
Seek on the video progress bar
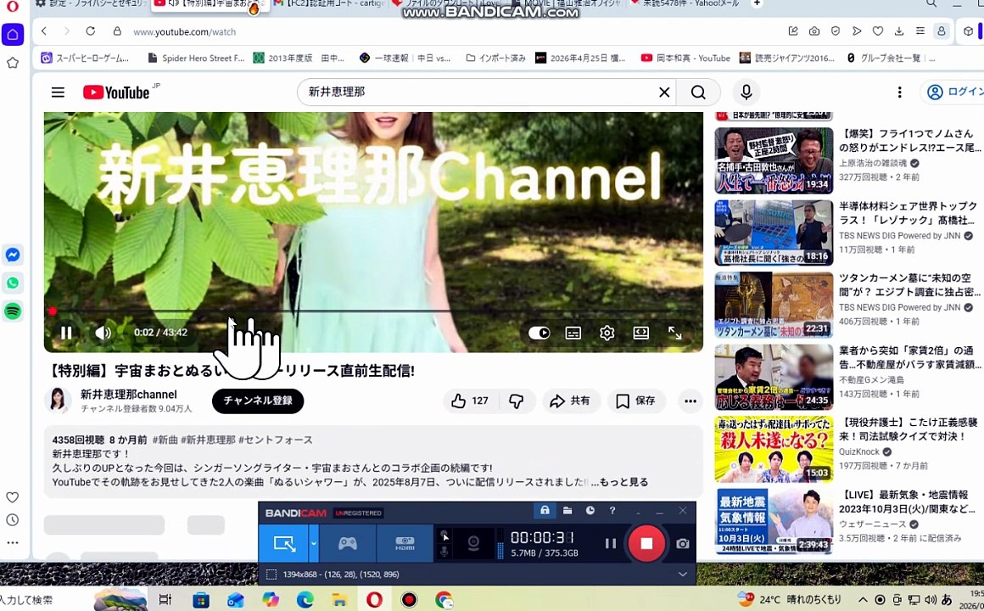tap(373, 311)
